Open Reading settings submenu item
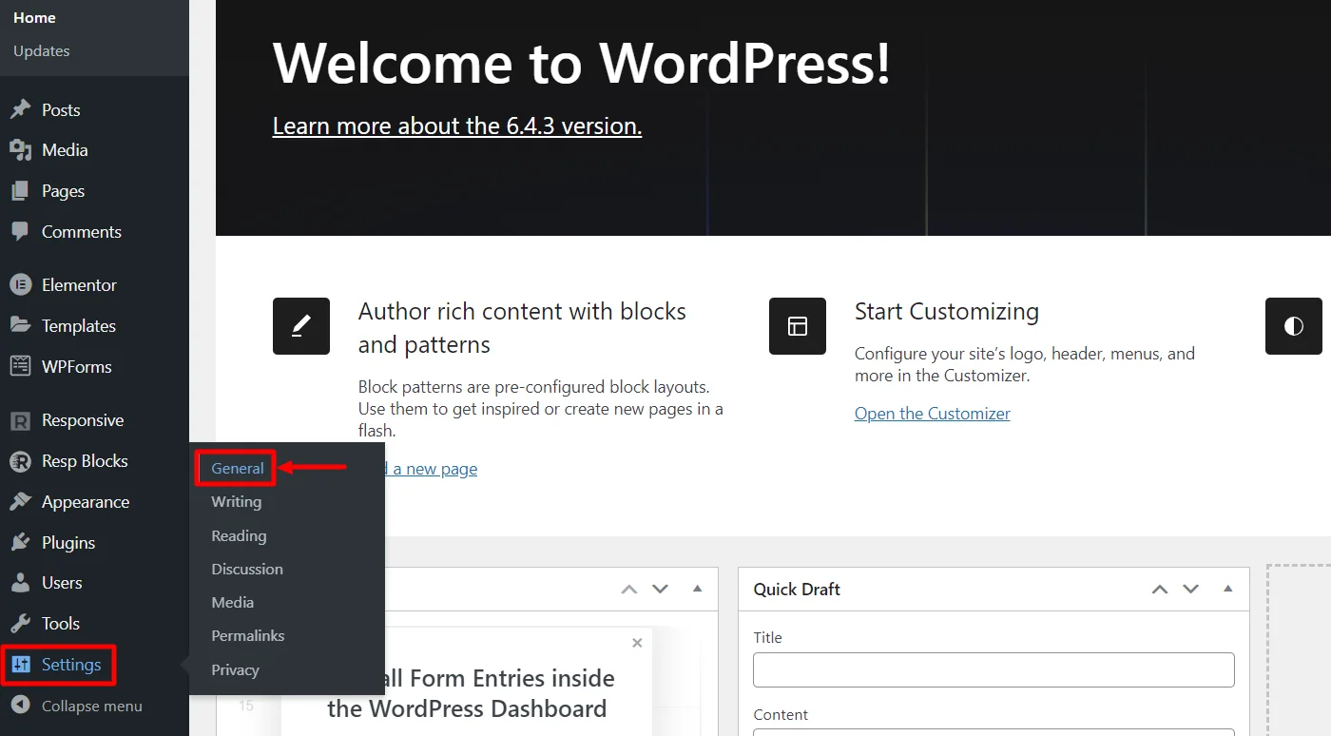1331x736 pixels. (x=239, y=535)
